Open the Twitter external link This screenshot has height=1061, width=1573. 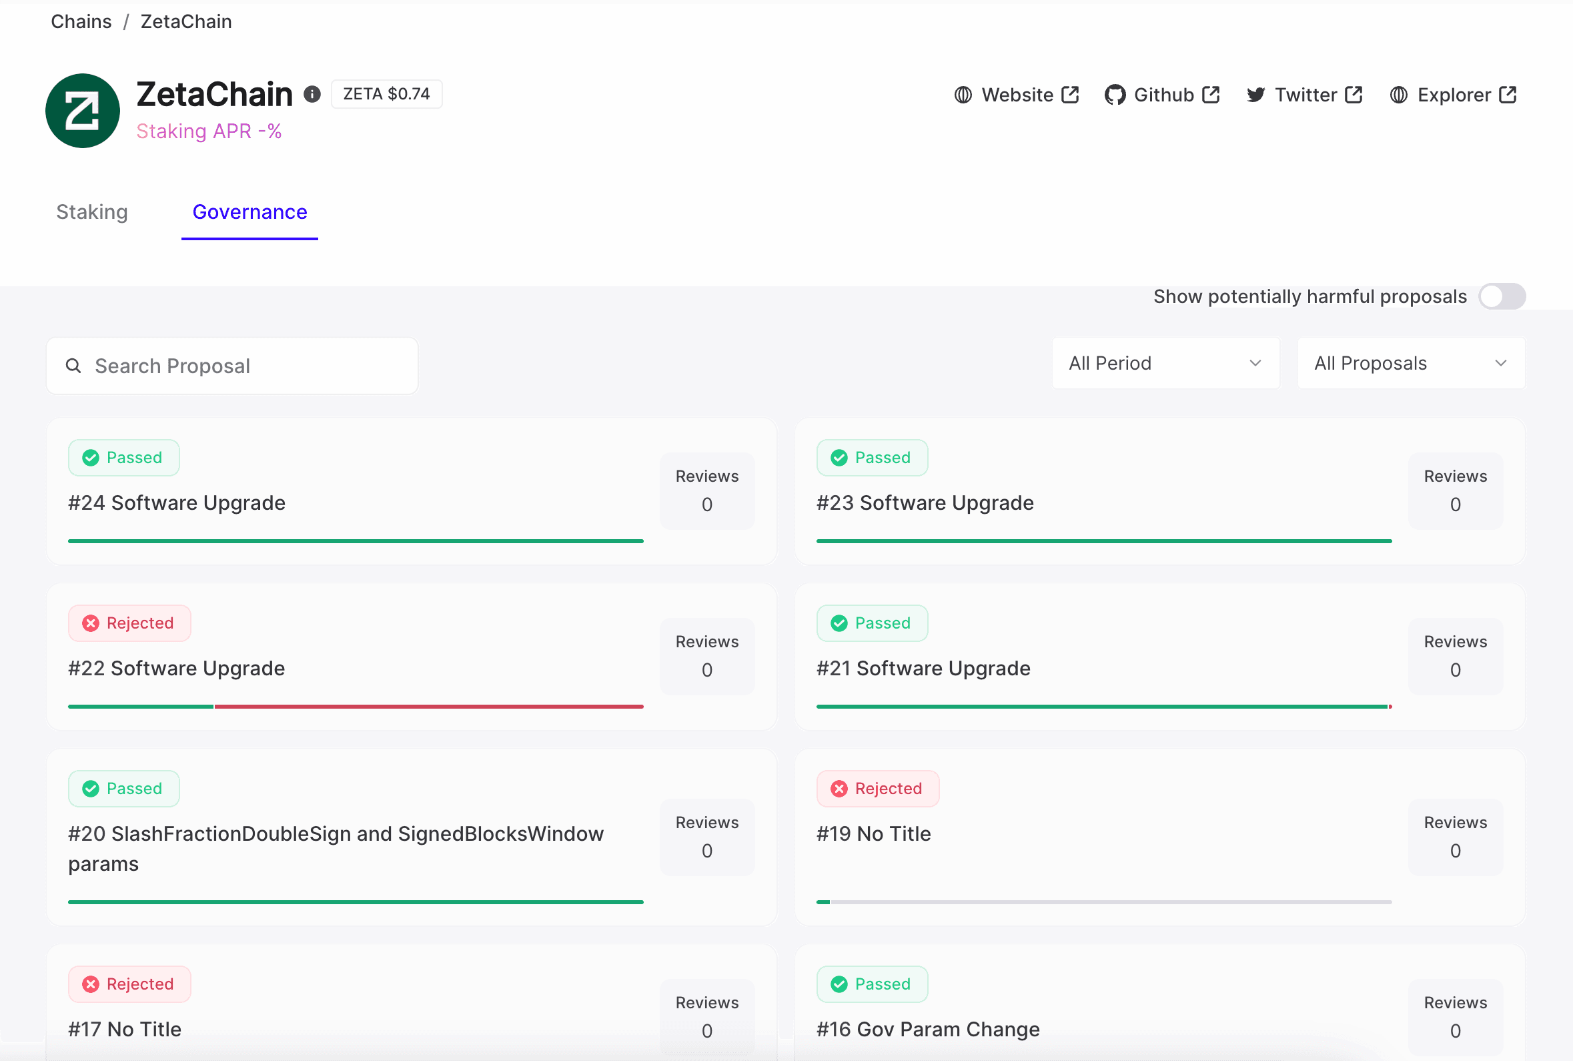point(1303,95)
